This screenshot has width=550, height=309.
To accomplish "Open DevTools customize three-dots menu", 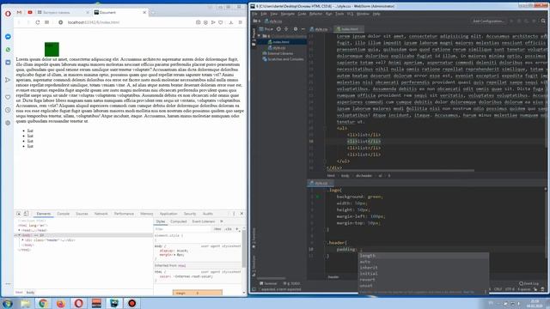I will pos(234,214).
